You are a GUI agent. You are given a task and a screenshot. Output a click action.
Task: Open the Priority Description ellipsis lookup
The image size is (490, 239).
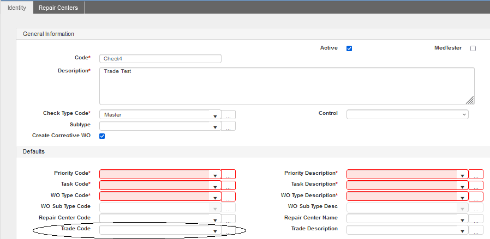[476, 174]
